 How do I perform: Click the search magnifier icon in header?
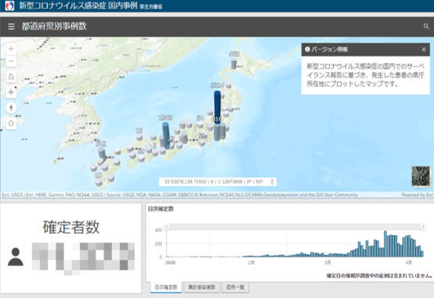coord(426,27)
